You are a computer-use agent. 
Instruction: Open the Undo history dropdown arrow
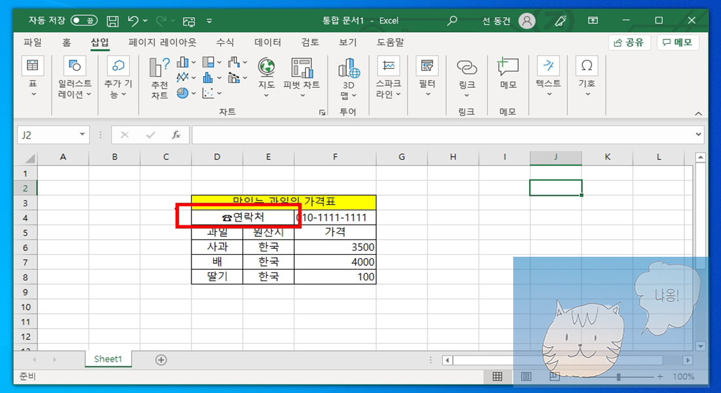146,21
